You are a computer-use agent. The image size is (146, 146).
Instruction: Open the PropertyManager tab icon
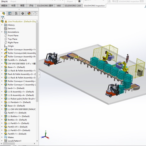pyautogui.click(x=10, y=14)
